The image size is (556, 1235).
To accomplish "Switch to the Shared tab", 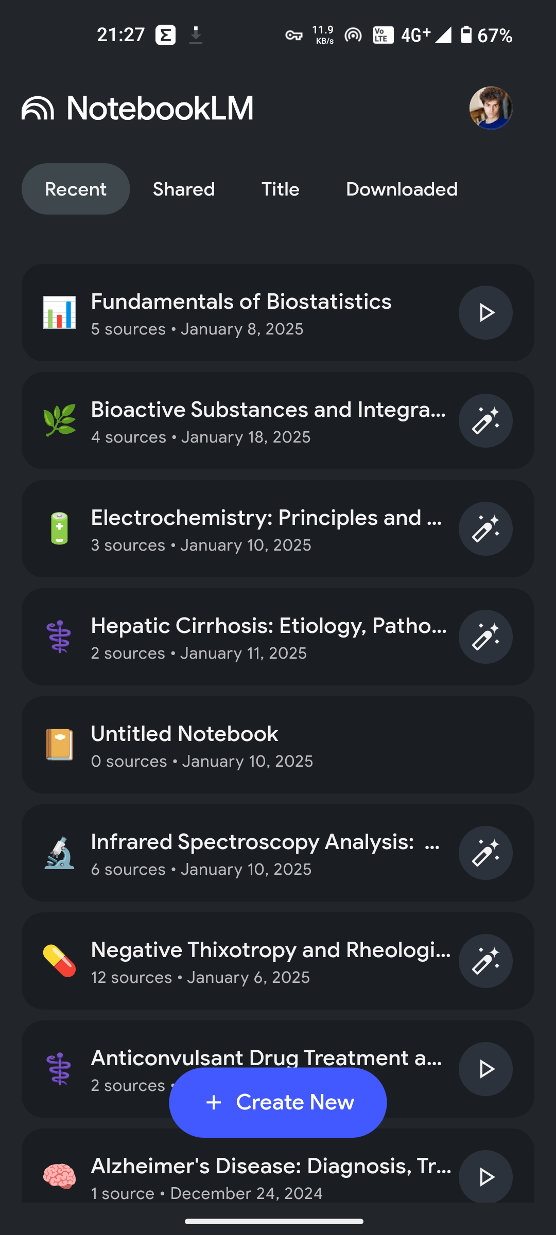I will pyautogui.click(x=184, y=189).
